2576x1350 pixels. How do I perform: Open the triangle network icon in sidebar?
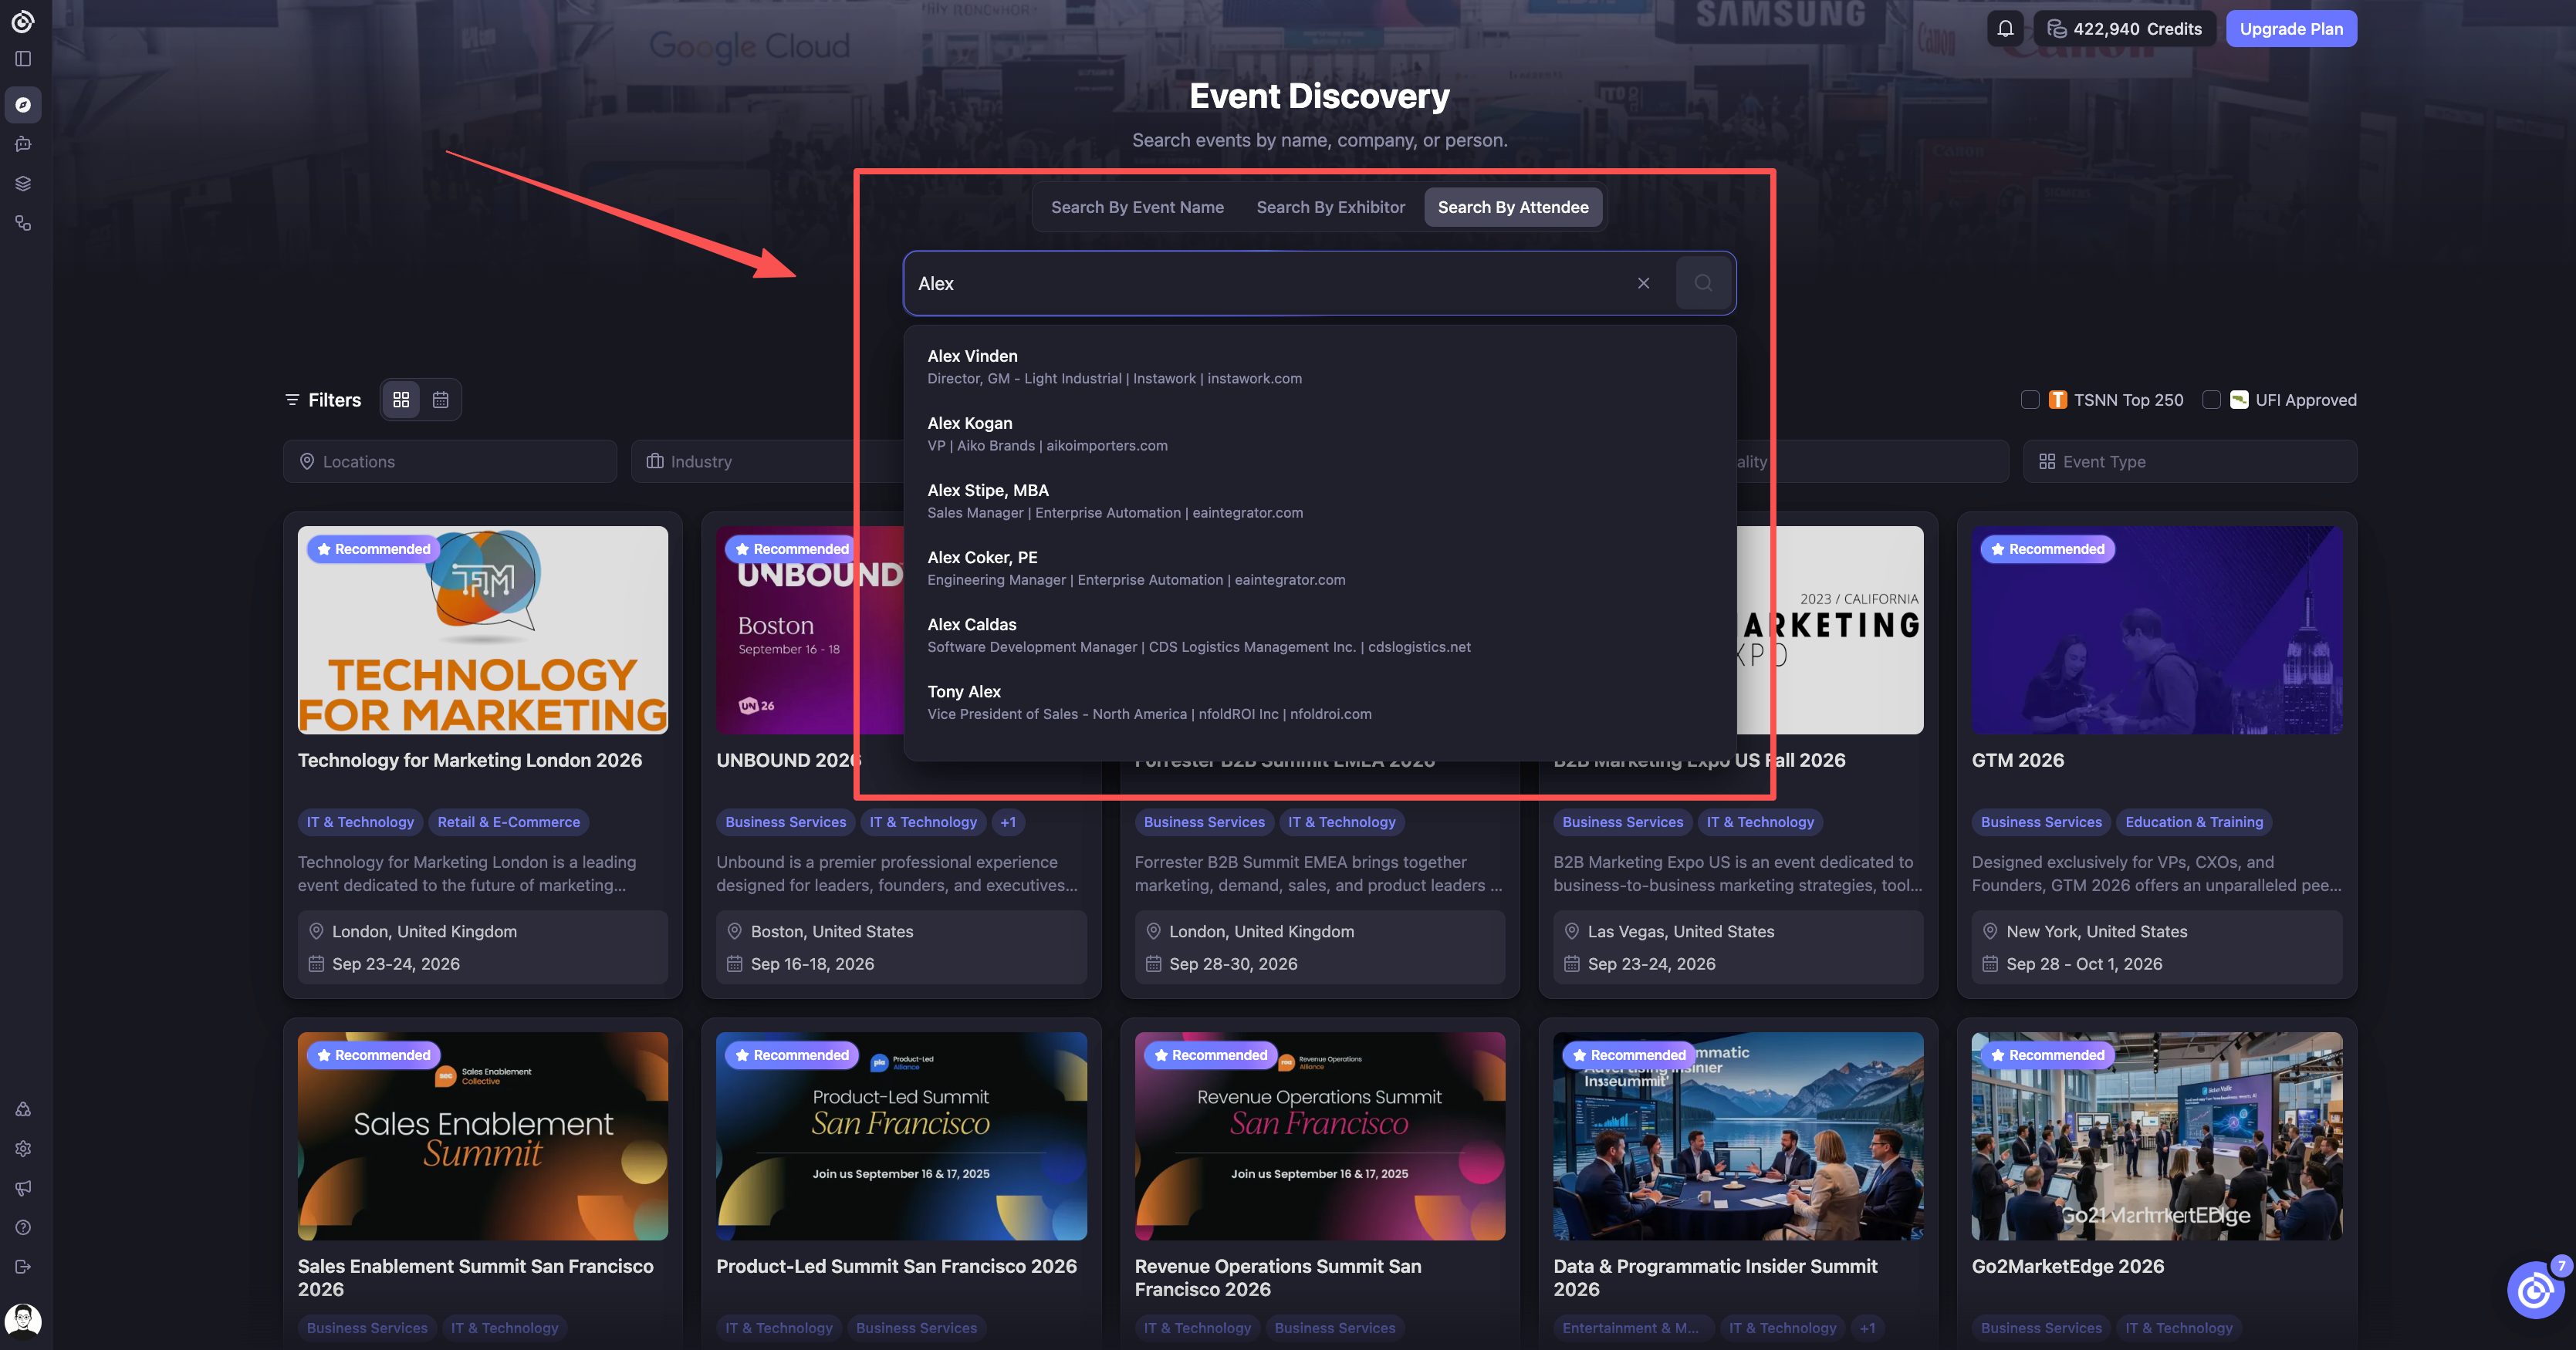pyautogui.click(x=23, y=1109)
